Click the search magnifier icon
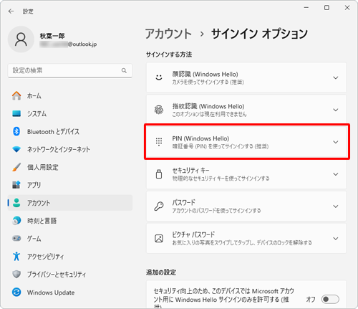This screenshot has height=309, width=358. point(124,70)
